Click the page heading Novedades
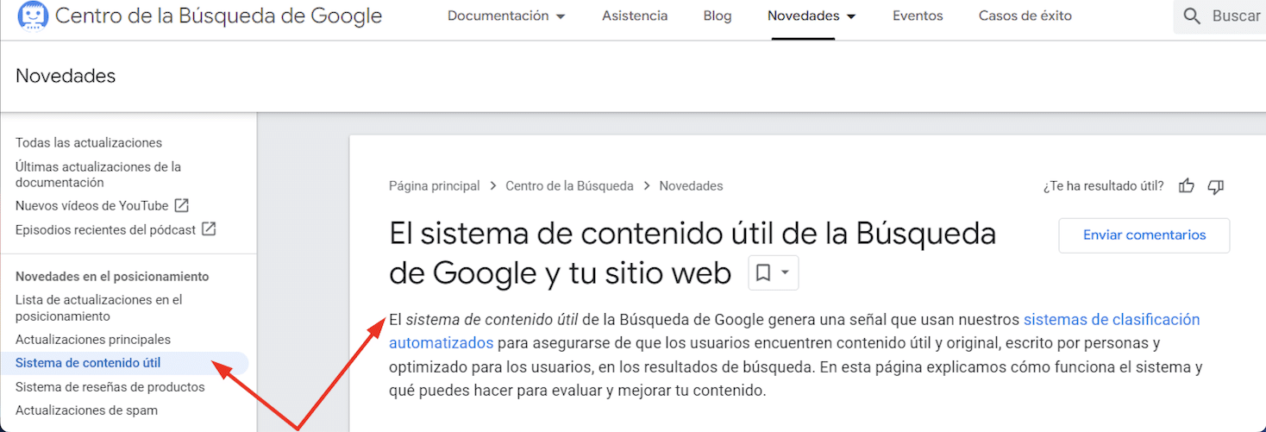Image resolution: width=1266 pixels, height=432 pixels. [66, 76]
